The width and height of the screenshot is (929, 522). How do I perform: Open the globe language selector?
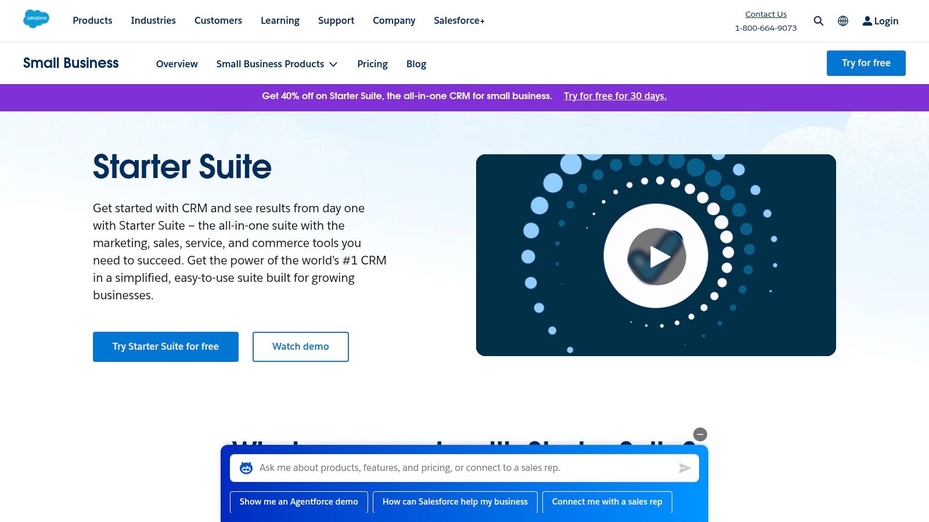843,21
